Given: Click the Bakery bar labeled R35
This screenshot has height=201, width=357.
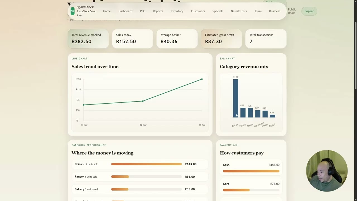Looking at the screenshot, I should pyautogui.click(x=250, y=113).
